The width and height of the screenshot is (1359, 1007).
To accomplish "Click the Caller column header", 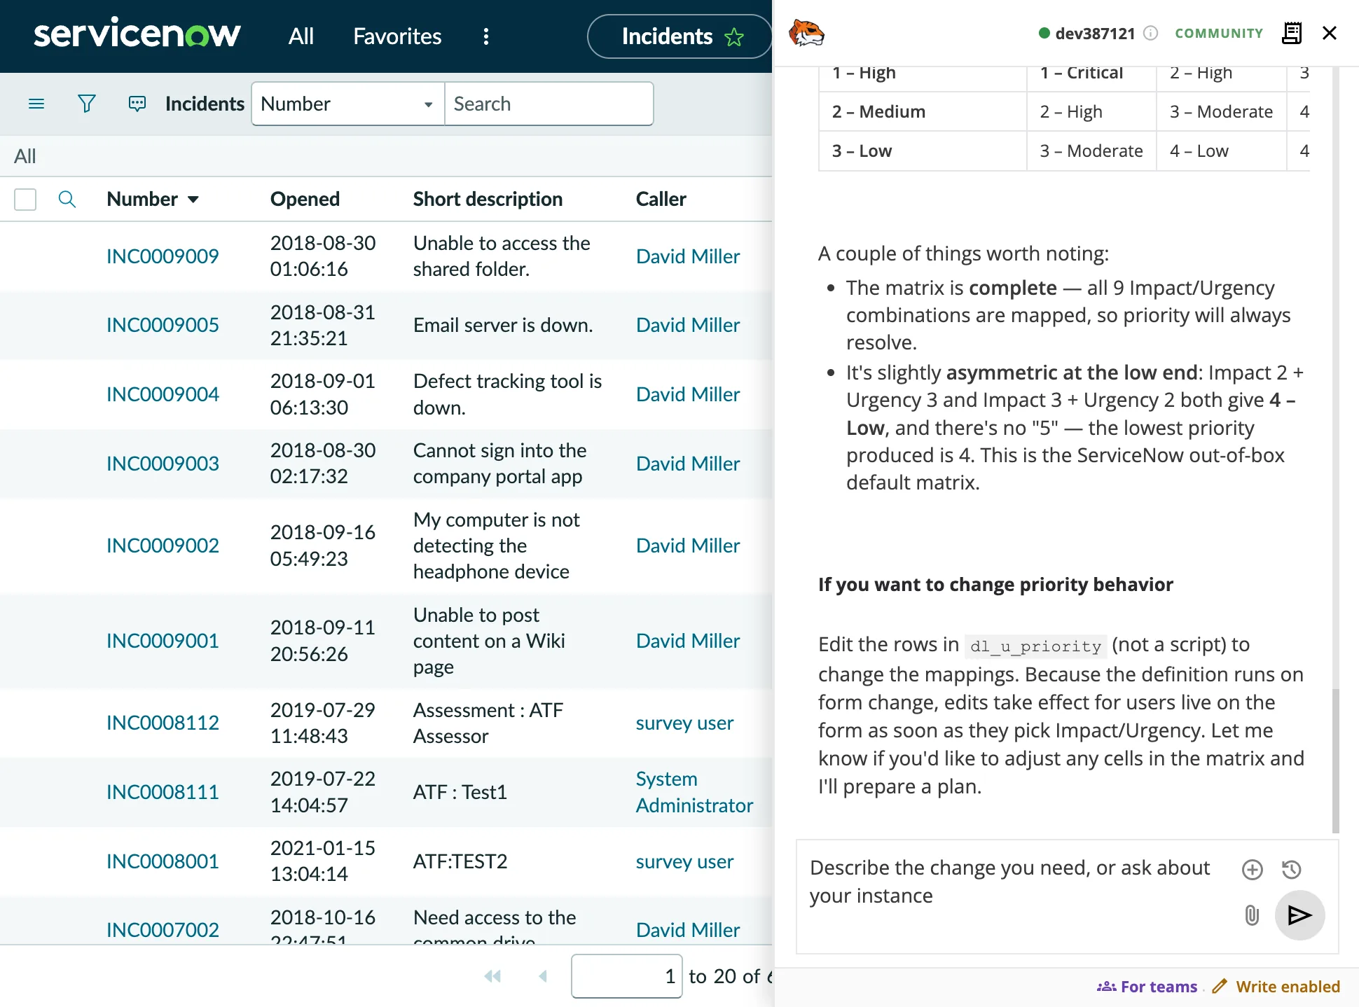I will [661, 199].
